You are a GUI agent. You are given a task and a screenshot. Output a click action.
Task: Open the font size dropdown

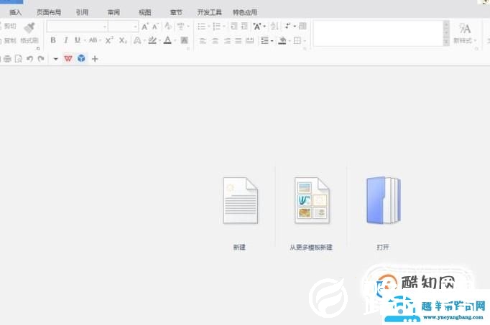pos(135,27)
